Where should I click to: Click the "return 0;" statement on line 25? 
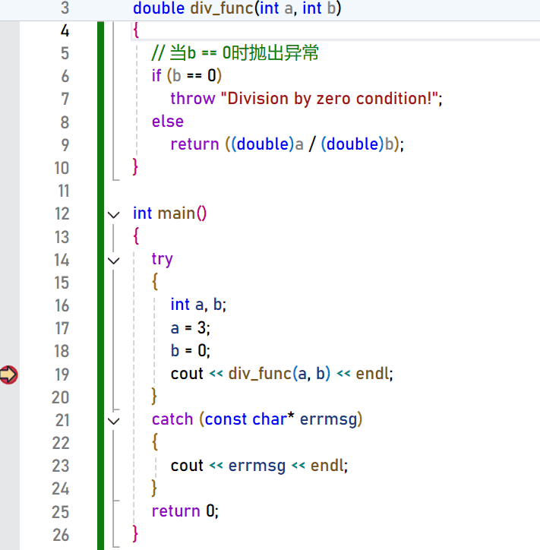pyautogui.click(x=185, y=511)
